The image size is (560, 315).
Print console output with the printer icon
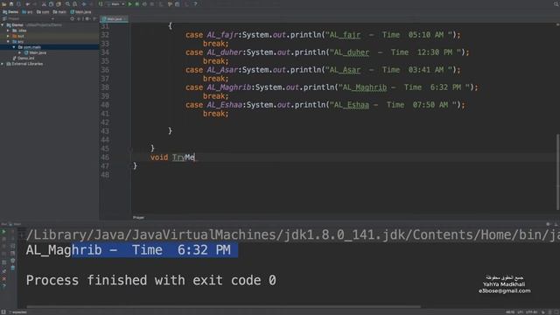12,261
